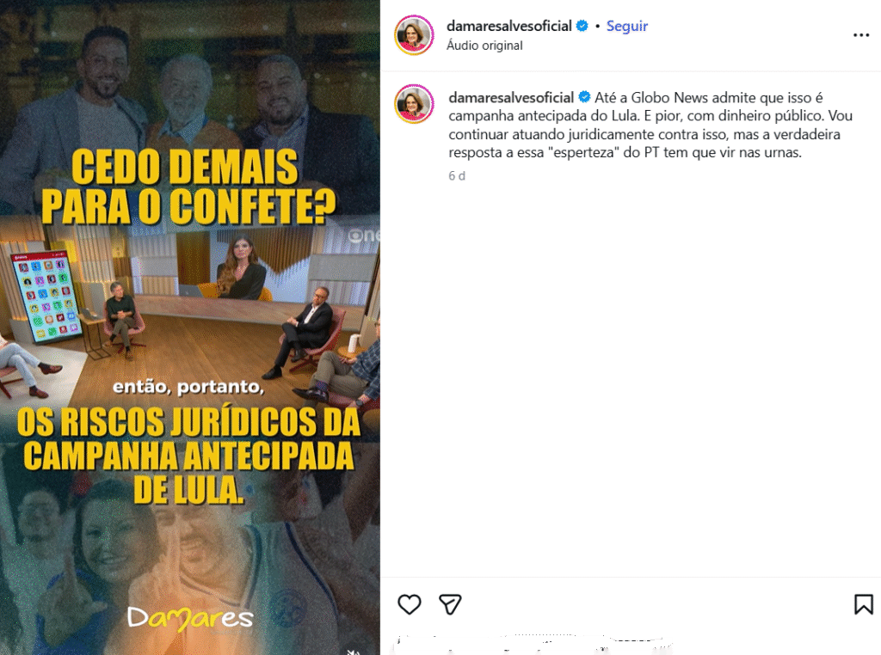Pause the reel by clicking the video
This screenshot has width=881, height=655.
click(190, 327)
